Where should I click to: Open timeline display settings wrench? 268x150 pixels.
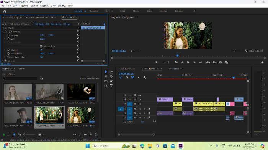(145, 77)
